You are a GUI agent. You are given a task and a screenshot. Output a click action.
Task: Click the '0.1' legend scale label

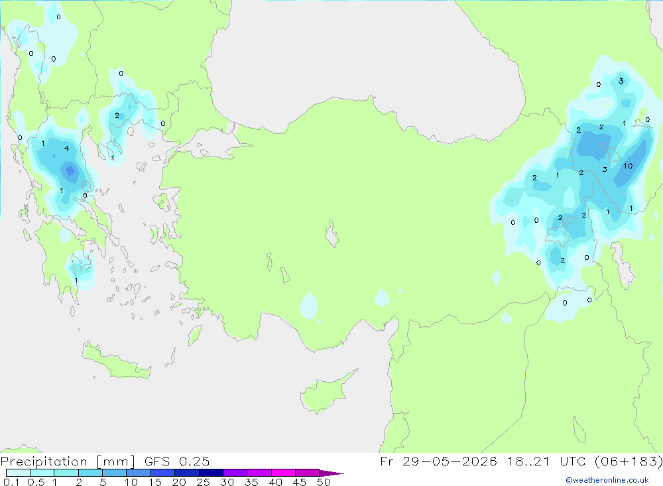pyautogui.click(x=11, y=482)
